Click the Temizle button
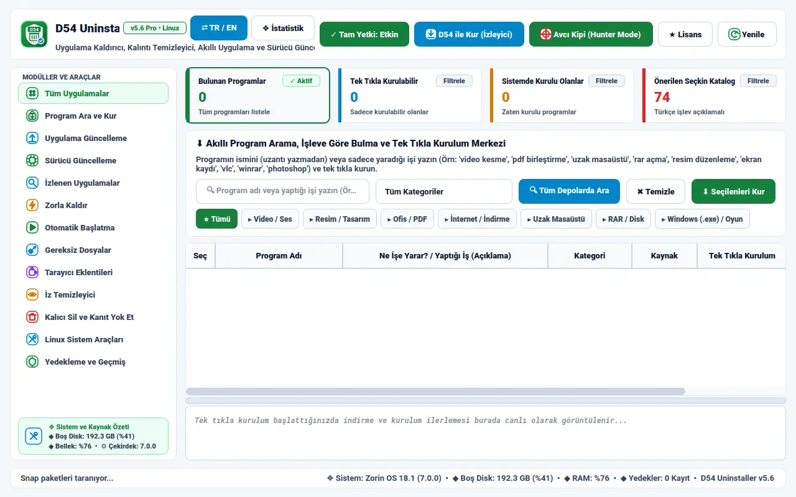This screenshot has height=497, width=796. coord(655,191)
